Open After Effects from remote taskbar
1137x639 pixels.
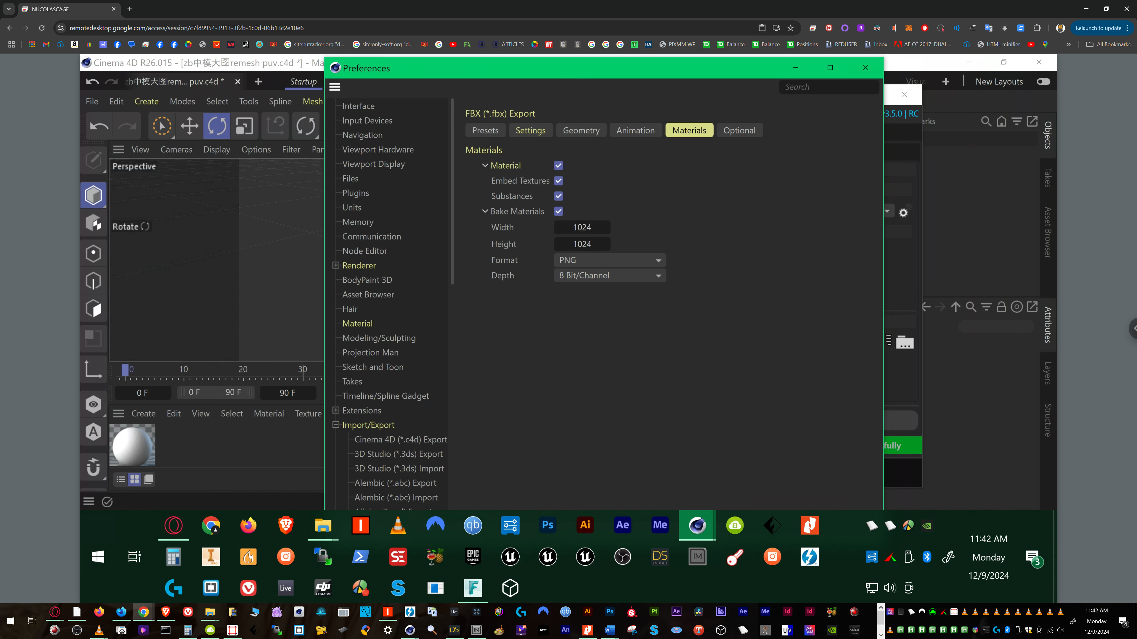622,525
